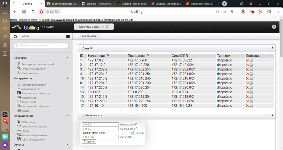Delete network 172.17.0.0/22 with red X

[x=247, y=60]
